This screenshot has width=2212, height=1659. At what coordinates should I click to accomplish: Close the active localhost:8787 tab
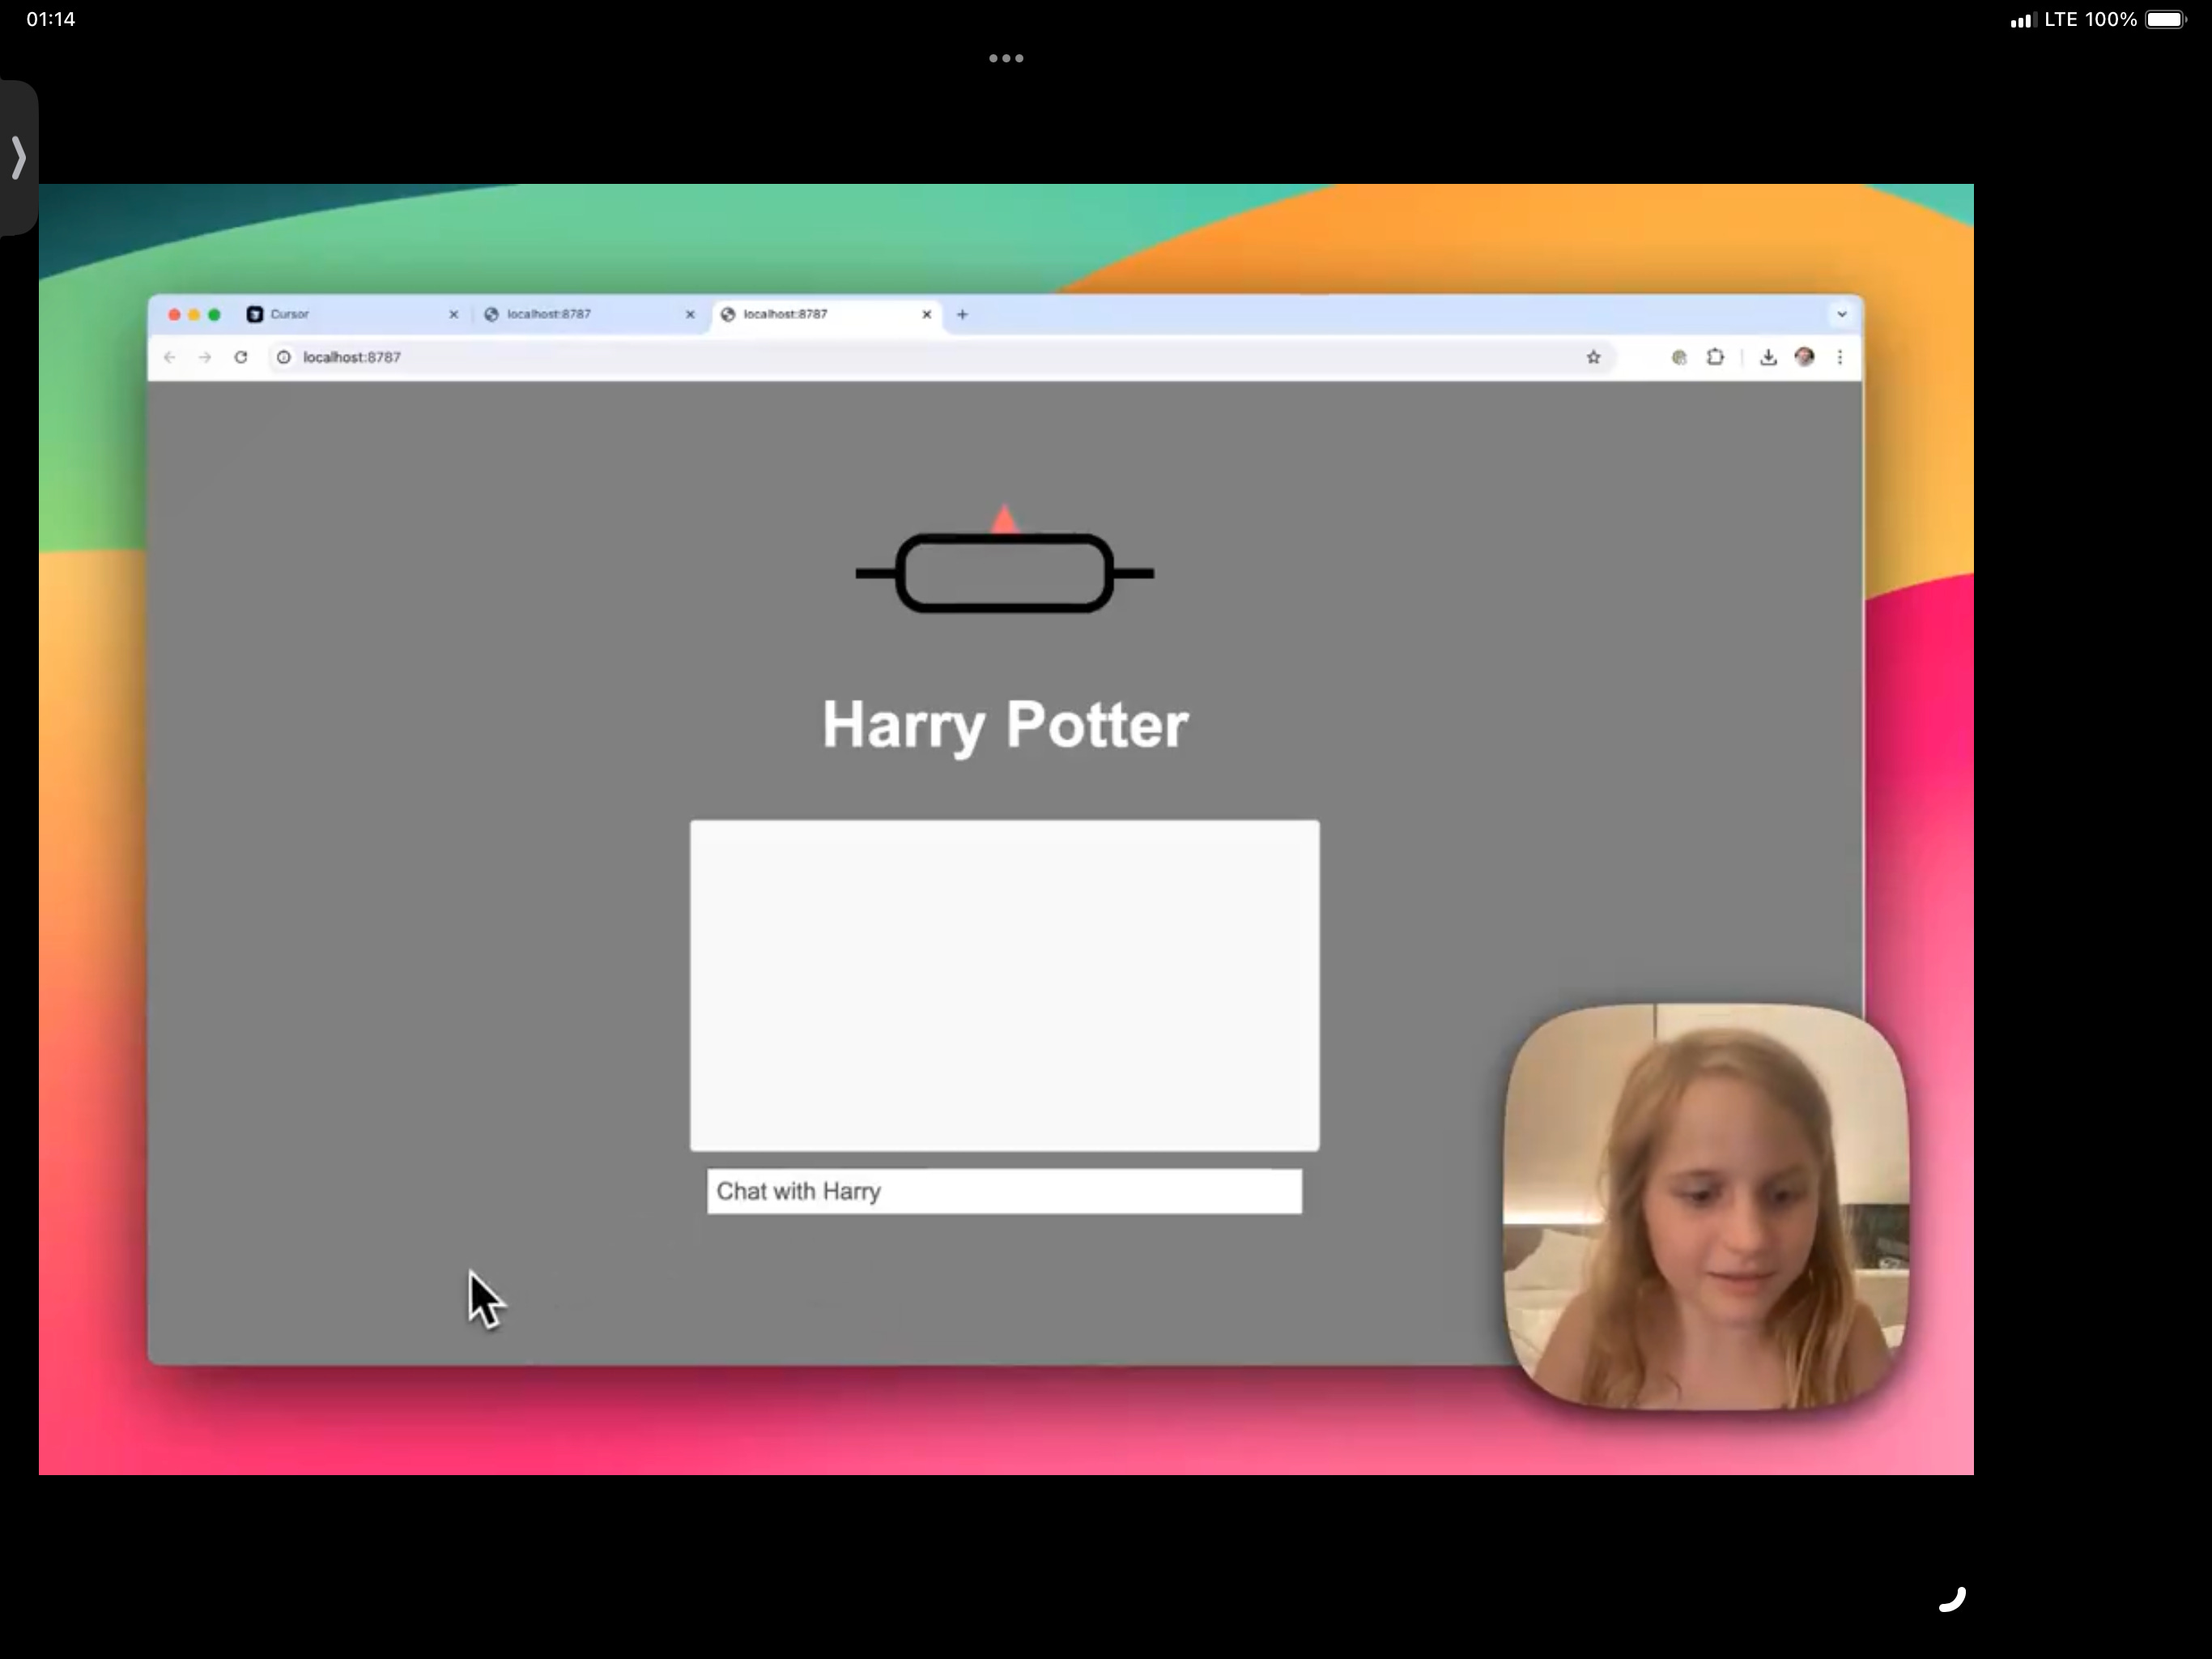[x=927, y=314]
